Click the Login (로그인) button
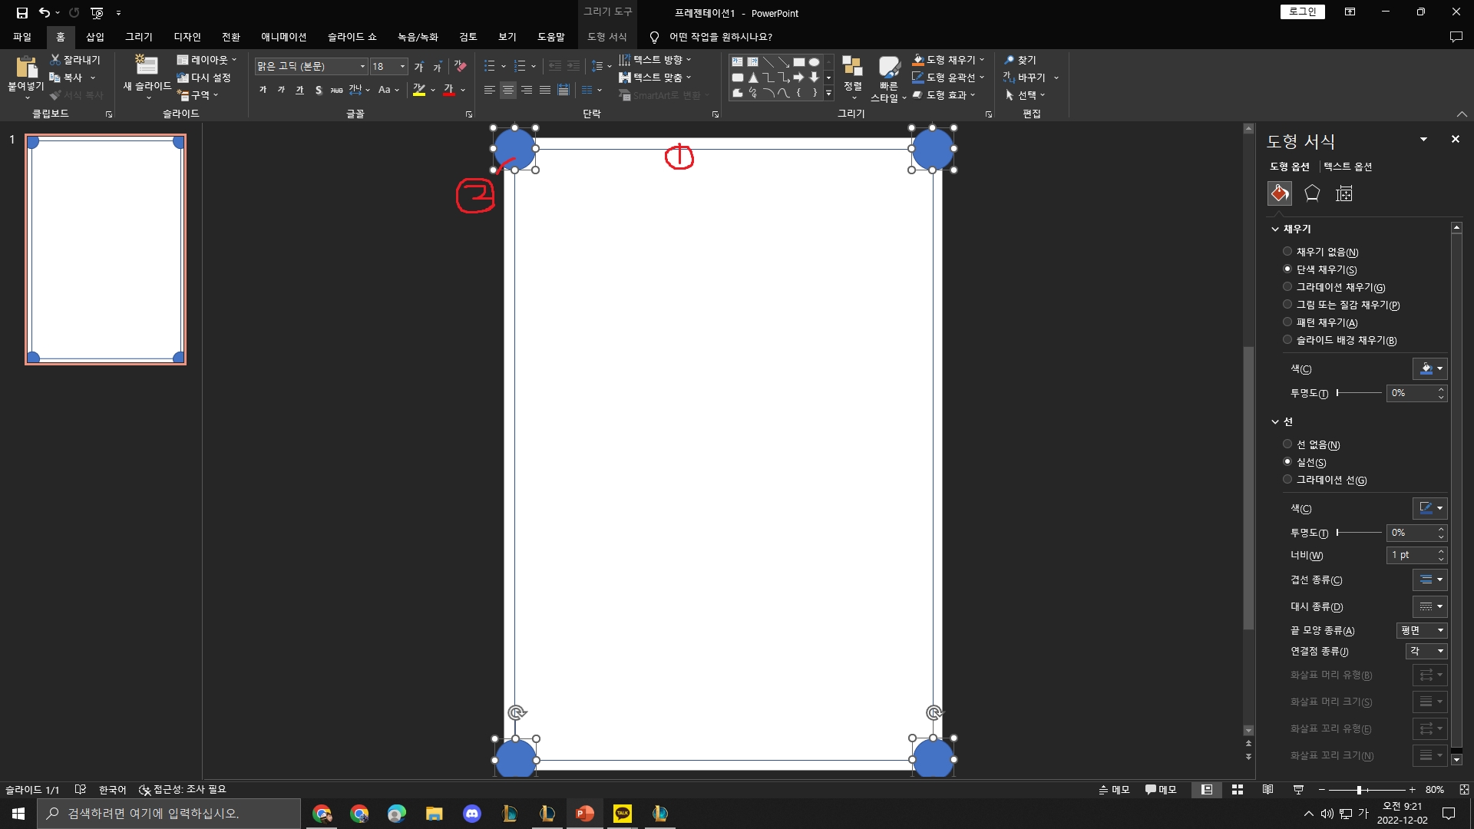Image resolution: width=1474 pixels, height=829 pixels. point(1302,12)
